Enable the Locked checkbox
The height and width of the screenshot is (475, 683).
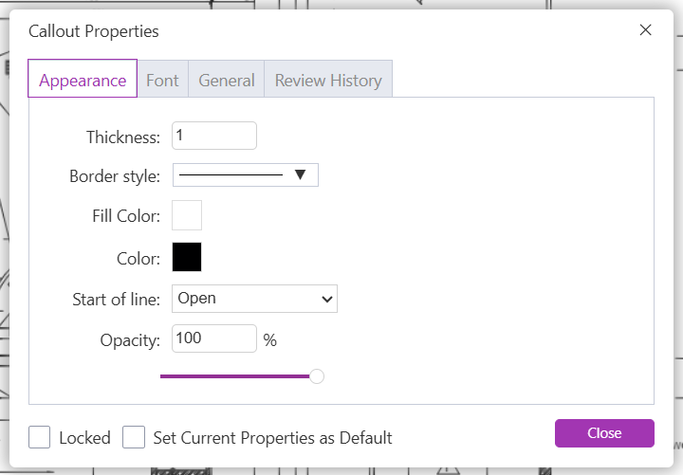(x=40, y=437)
